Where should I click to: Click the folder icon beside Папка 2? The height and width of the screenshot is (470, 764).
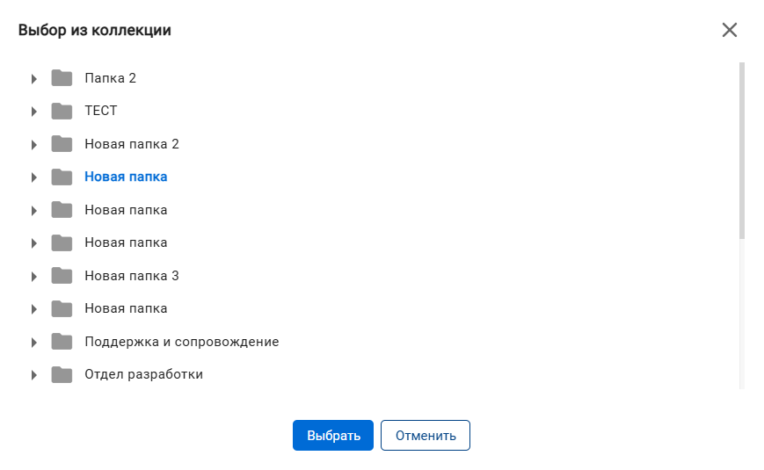click(62, 78)
